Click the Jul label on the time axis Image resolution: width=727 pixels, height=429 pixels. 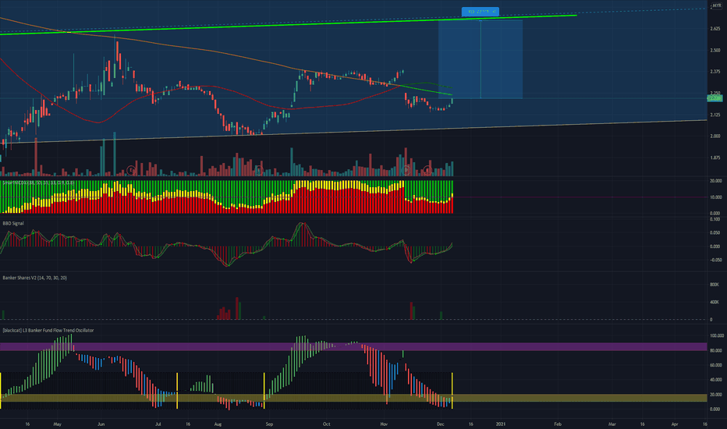pos(158,424)
